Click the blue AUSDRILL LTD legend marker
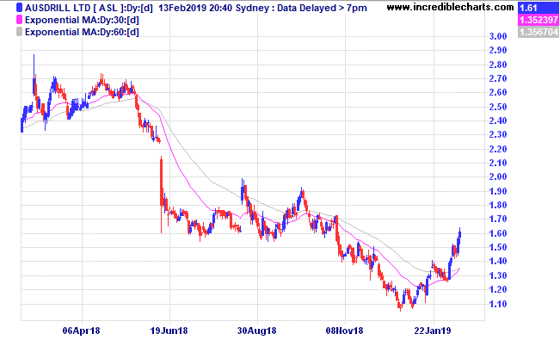 click(x=19, y=8)
